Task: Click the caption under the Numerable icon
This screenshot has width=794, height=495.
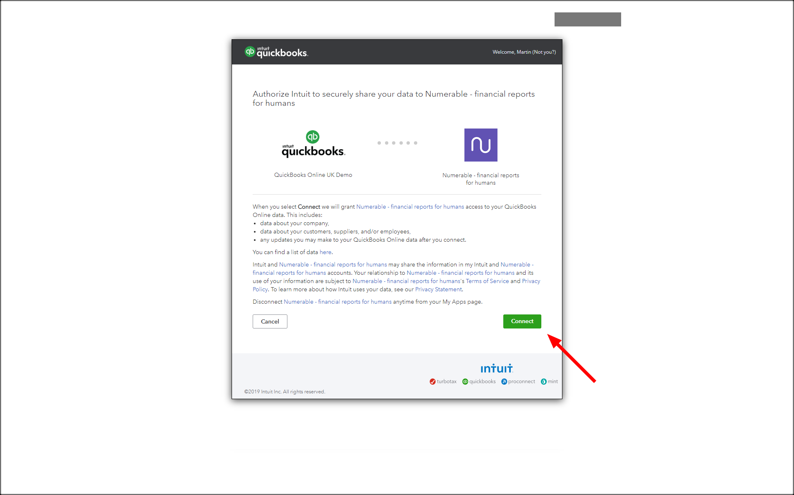Action: (x=481, y=179)
